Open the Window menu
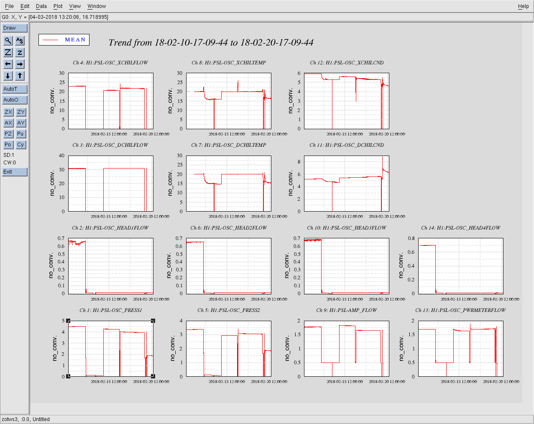534x424 pixels. (x=96, y=6)
